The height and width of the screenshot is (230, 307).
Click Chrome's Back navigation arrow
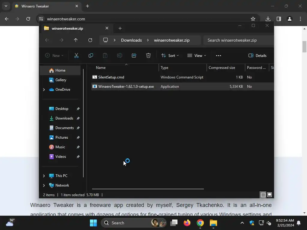(x=7, y=19)
